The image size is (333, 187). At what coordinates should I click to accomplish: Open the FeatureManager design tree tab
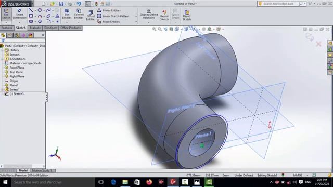click(3, 35)
